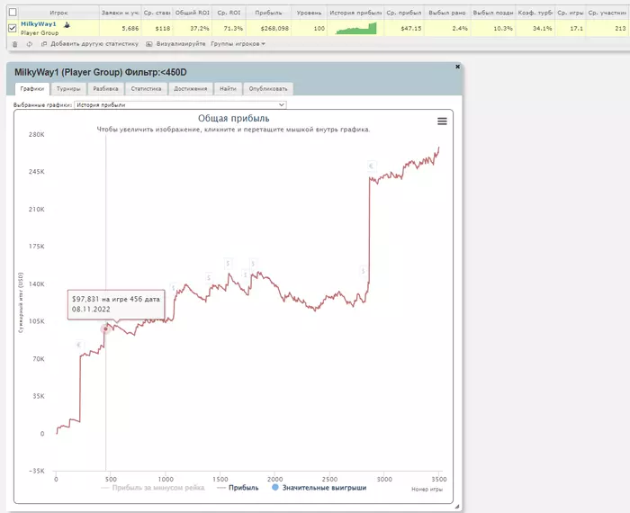The width and height of the screenshot is (630, 513).
Task: Select the Достижения tab
Action: (x=191, y=89)
